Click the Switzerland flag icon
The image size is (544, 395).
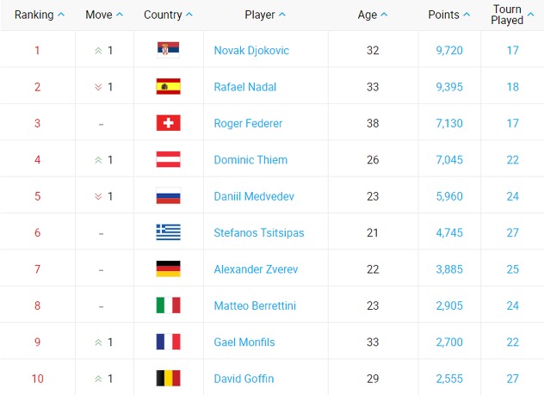[x=168, y=123]
